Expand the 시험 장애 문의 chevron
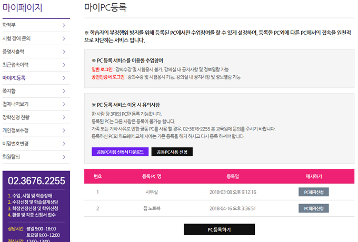 [x=64, y=38]
